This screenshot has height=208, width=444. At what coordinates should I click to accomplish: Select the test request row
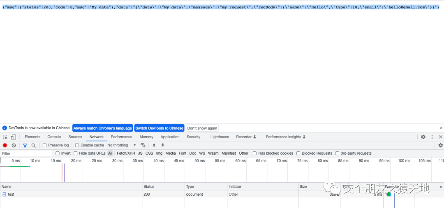pyautogui.click(x=222, y=194)
